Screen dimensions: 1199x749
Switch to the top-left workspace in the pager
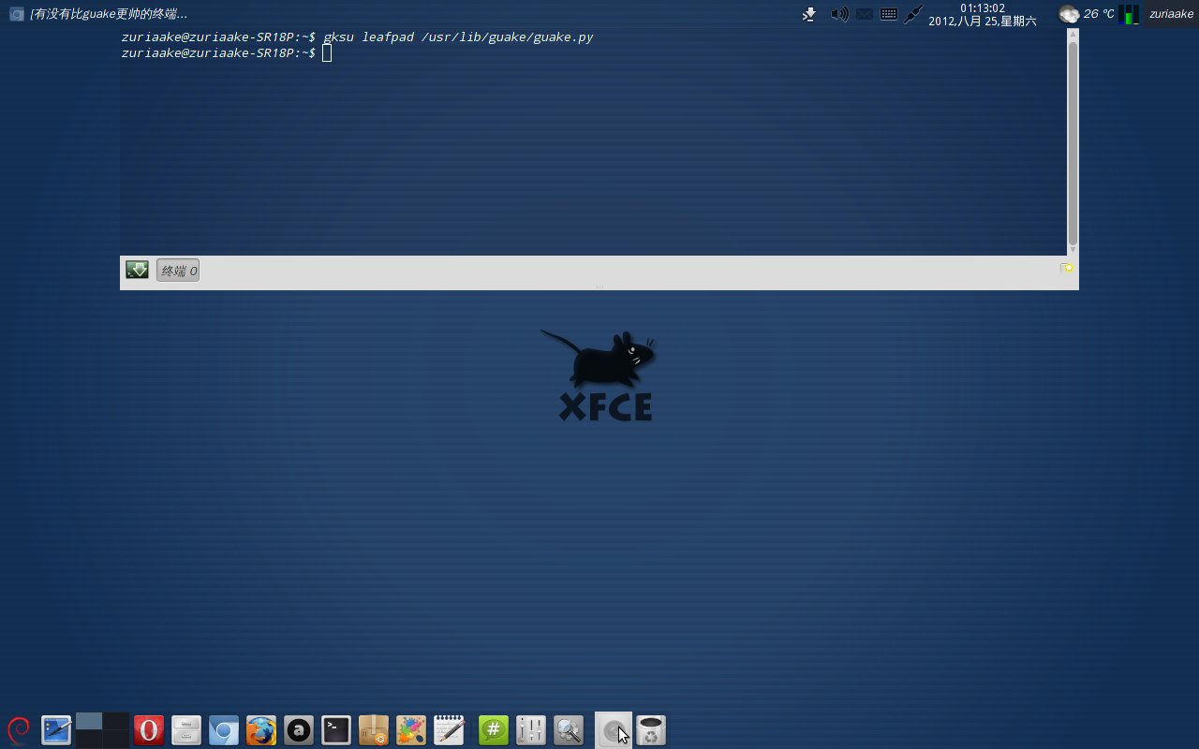tap(89, 721)
